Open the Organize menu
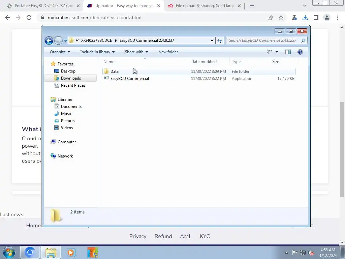 (60, 52)
